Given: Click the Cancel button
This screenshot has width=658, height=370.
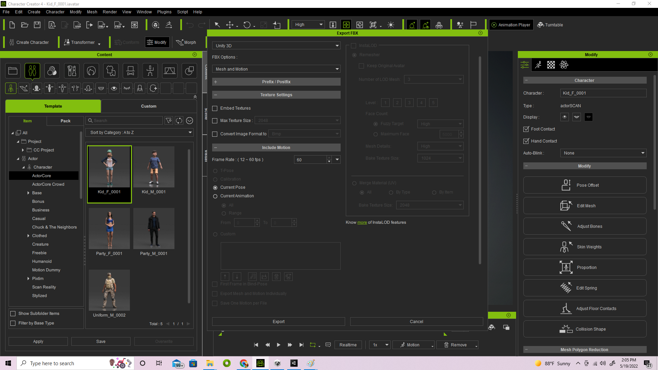Looking at the screenshot, I should [416, 321].
